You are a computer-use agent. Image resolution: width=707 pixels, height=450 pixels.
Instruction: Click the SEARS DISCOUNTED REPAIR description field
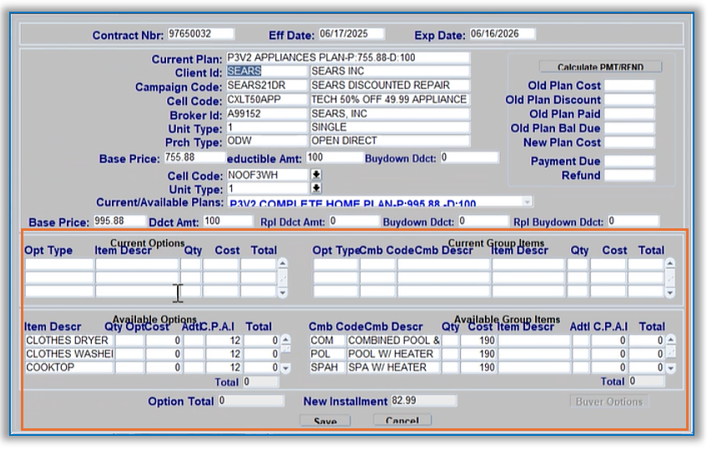(x=390, y=86)
